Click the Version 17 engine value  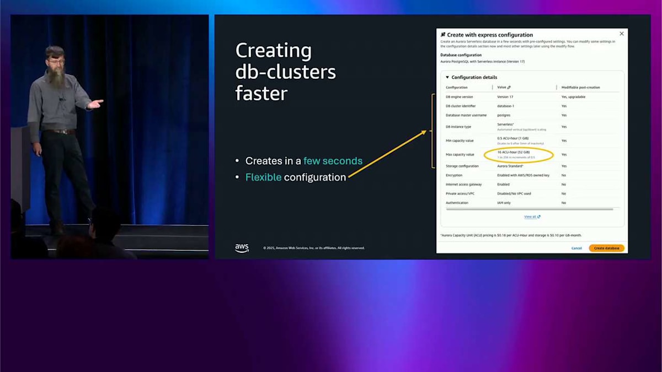pyautogui.click(x=505, y=96)
